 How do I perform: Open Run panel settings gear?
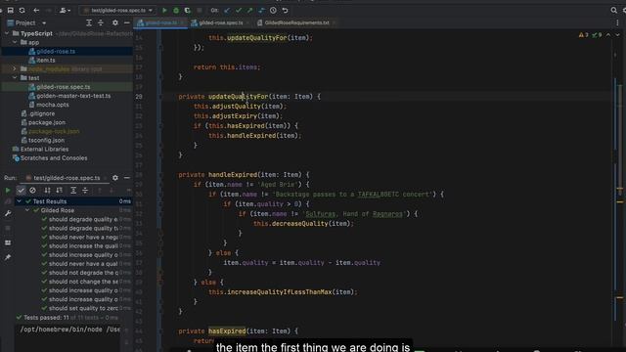tap(115, 178)
